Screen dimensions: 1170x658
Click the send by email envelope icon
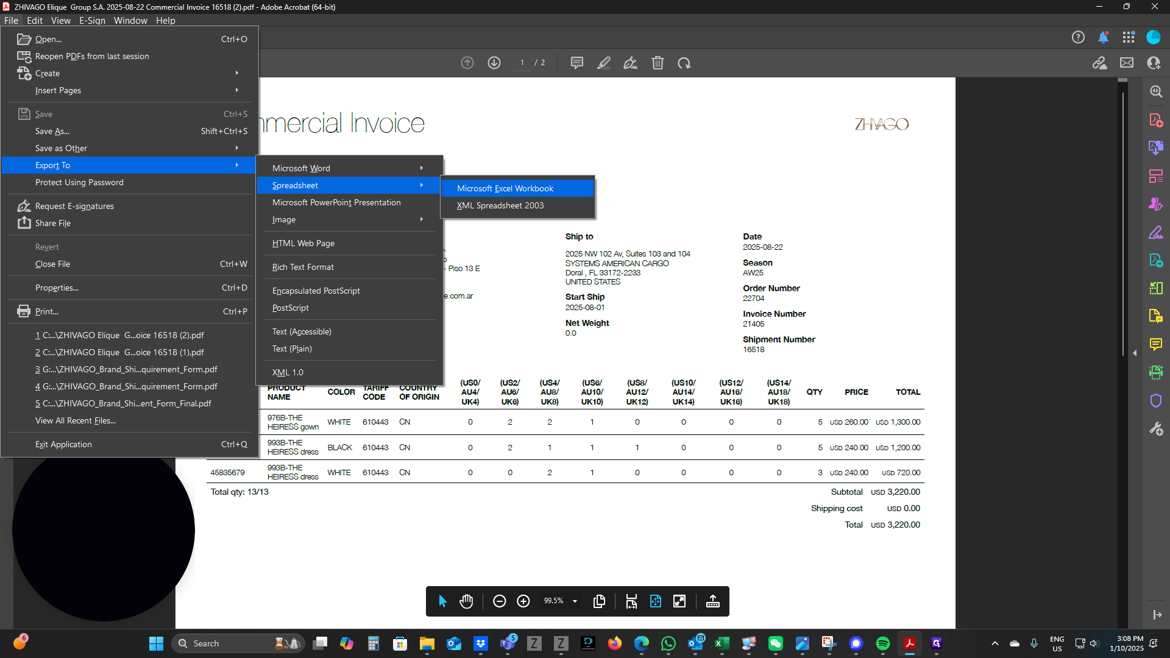[x=1127, y=63]
